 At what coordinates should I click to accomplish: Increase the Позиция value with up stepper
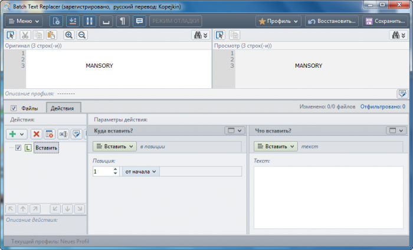click(116, 169)
